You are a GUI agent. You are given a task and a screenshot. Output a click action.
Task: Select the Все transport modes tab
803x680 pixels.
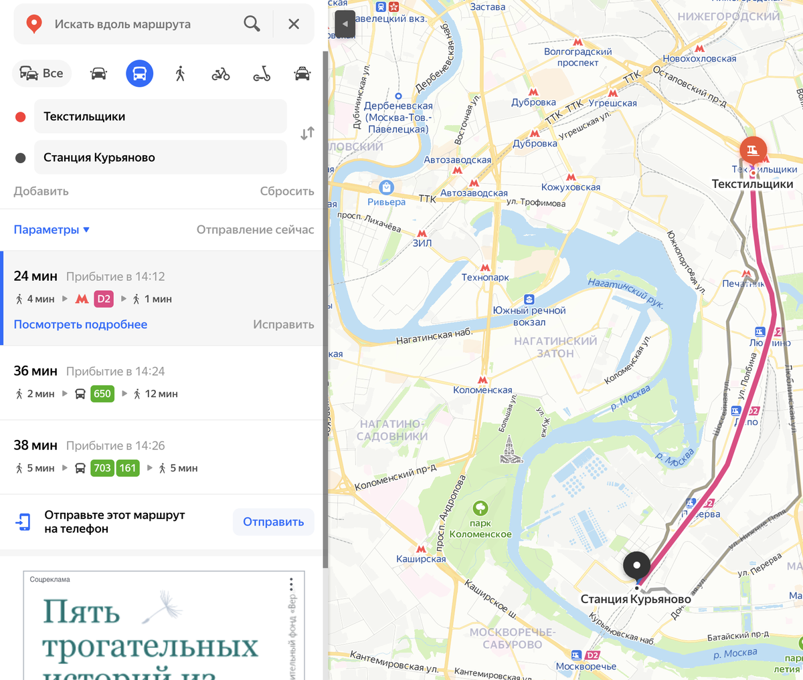(x=42, y=74)
